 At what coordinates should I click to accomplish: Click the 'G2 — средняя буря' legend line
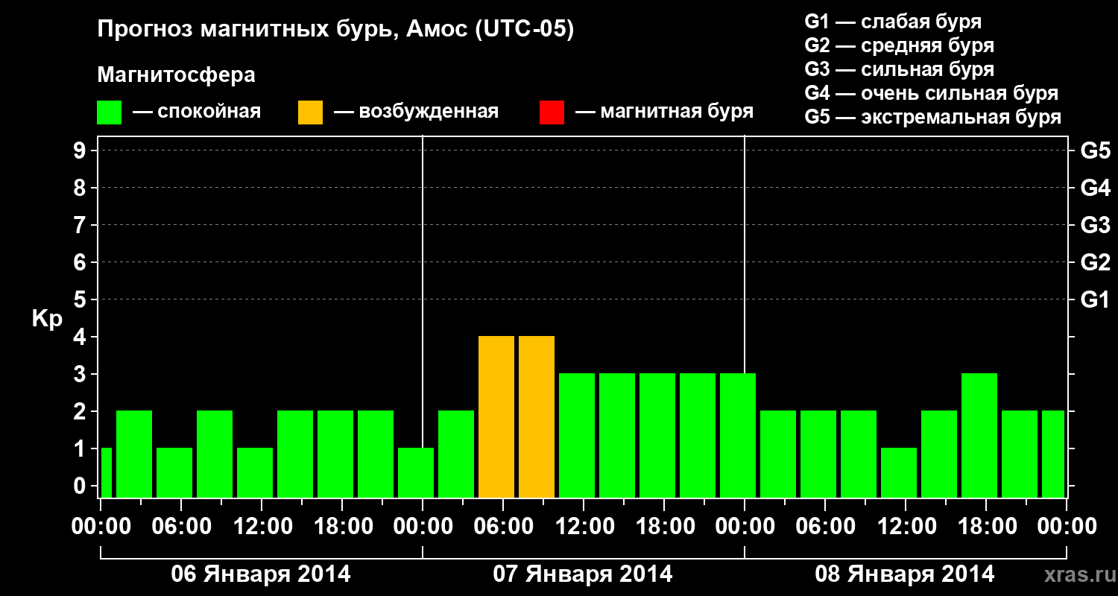click(x=899, y=45)
